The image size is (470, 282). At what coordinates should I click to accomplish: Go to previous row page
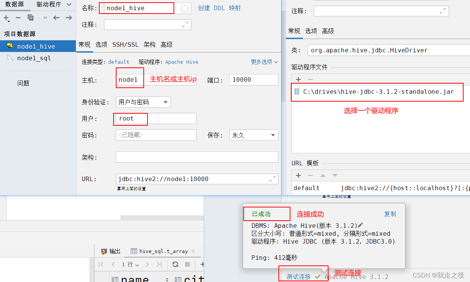point(113,264)
